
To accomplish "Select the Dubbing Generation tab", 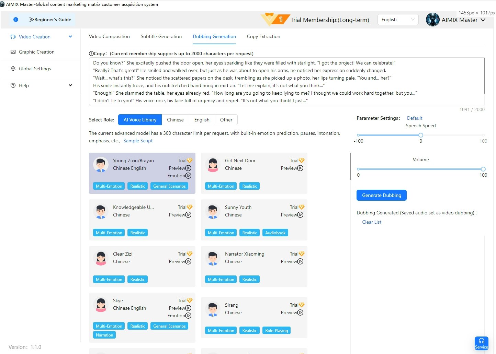I will click(x=214, y=36).
